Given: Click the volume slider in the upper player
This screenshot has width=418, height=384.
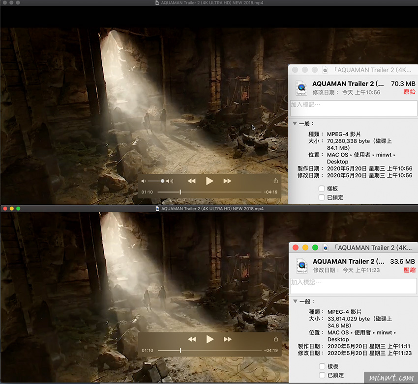Looking at the screenshot, I should pyautogui.click(x=156, y=181).
